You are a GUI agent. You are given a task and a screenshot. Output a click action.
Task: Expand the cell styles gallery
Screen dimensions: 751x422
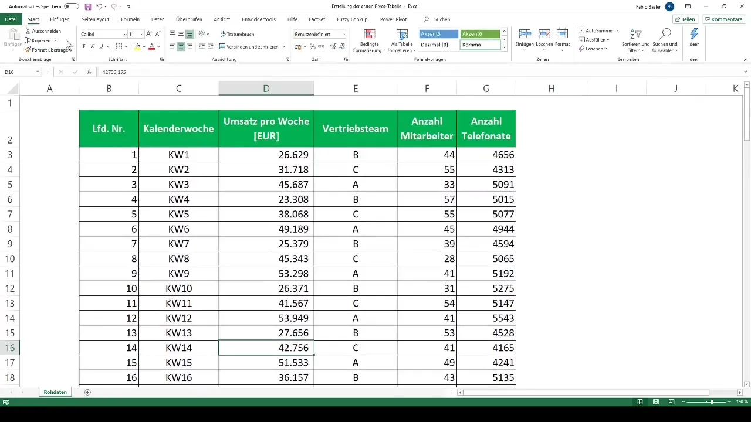point(504,46)
